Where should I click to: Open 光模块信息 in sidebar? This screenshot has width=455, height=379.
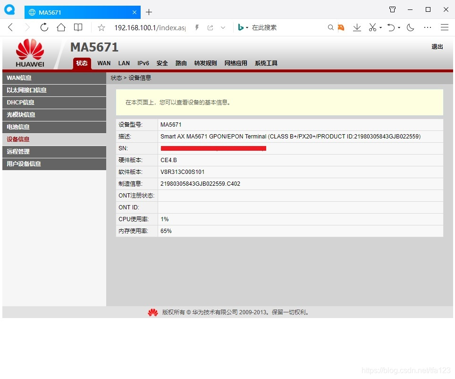point(54,114)
